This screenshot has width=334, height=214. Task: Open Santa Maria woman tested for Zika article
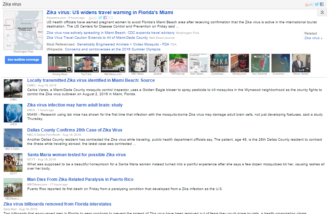pos(77,155)
